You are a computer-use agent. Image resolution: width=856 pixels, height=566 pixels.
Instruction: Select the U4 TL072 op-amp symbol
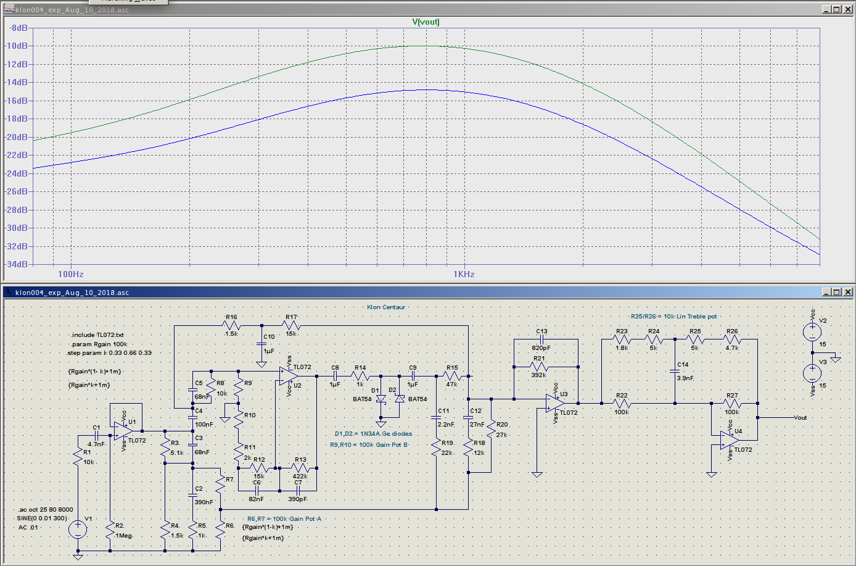coord(730,440)
